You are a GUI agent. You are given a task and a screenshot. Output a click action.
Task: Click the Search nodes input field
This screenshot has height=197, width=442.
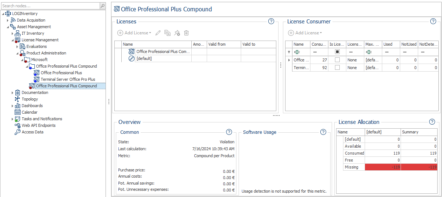tap(50, 6)
